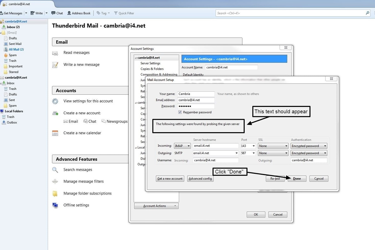Select the Sent Mail folder
The width and height of the screenshot is (375, 250).
[x=15, y=44]
